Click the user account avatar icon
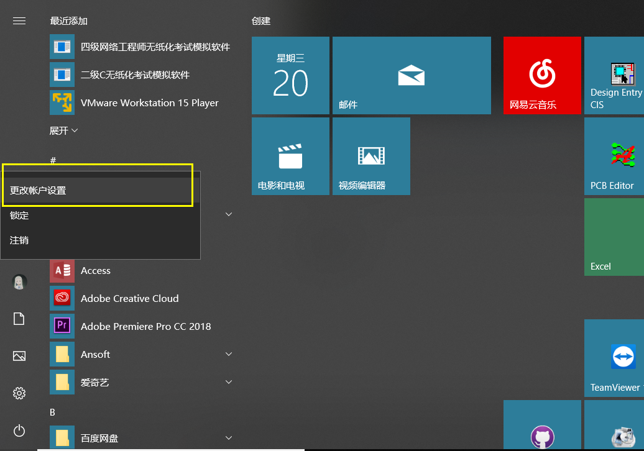 (19, 282)
